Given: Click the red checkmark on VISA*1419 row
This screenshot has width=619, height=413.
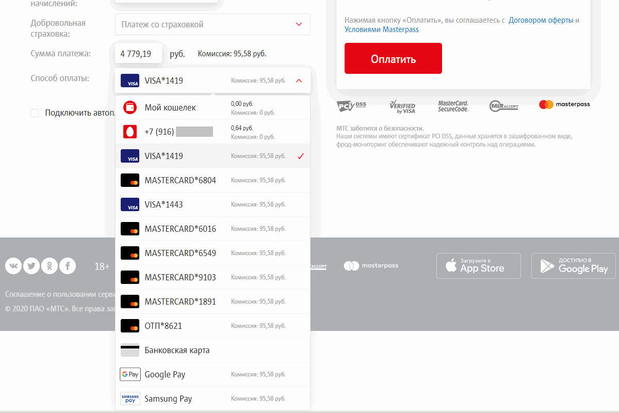Looking at the screenshot, I should tap(301, 156).
